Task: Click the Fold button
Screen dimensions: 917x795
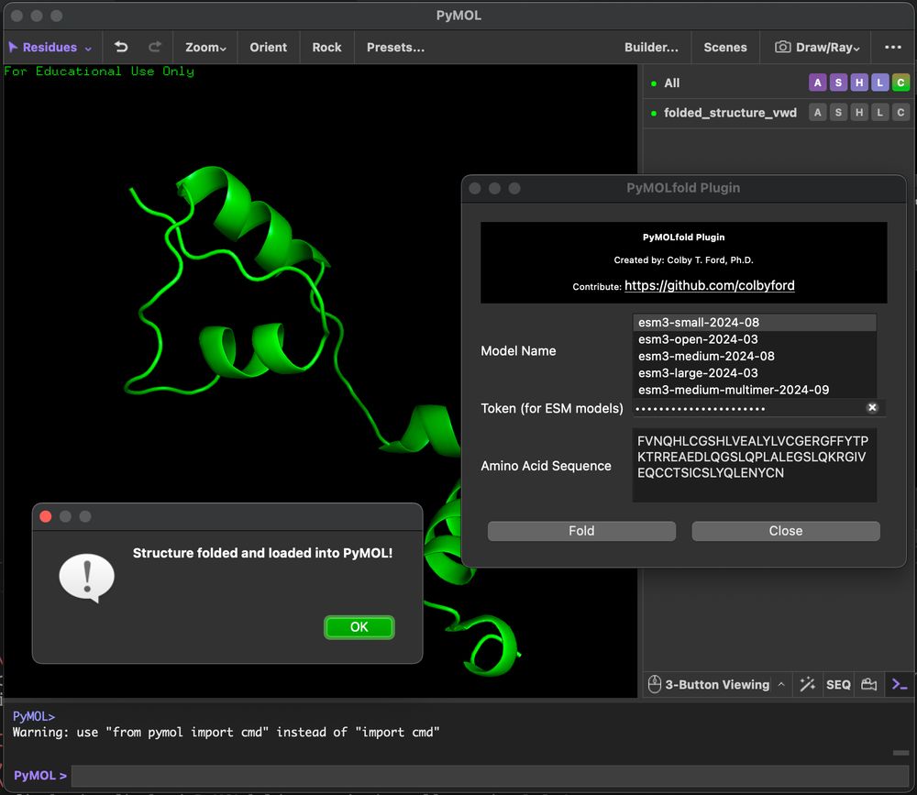Action: point(581,531)
